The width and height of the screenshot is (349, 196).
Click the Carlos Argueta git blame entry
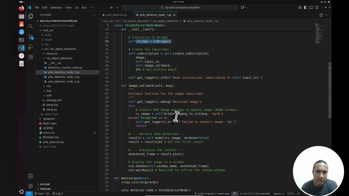[212, 194]
